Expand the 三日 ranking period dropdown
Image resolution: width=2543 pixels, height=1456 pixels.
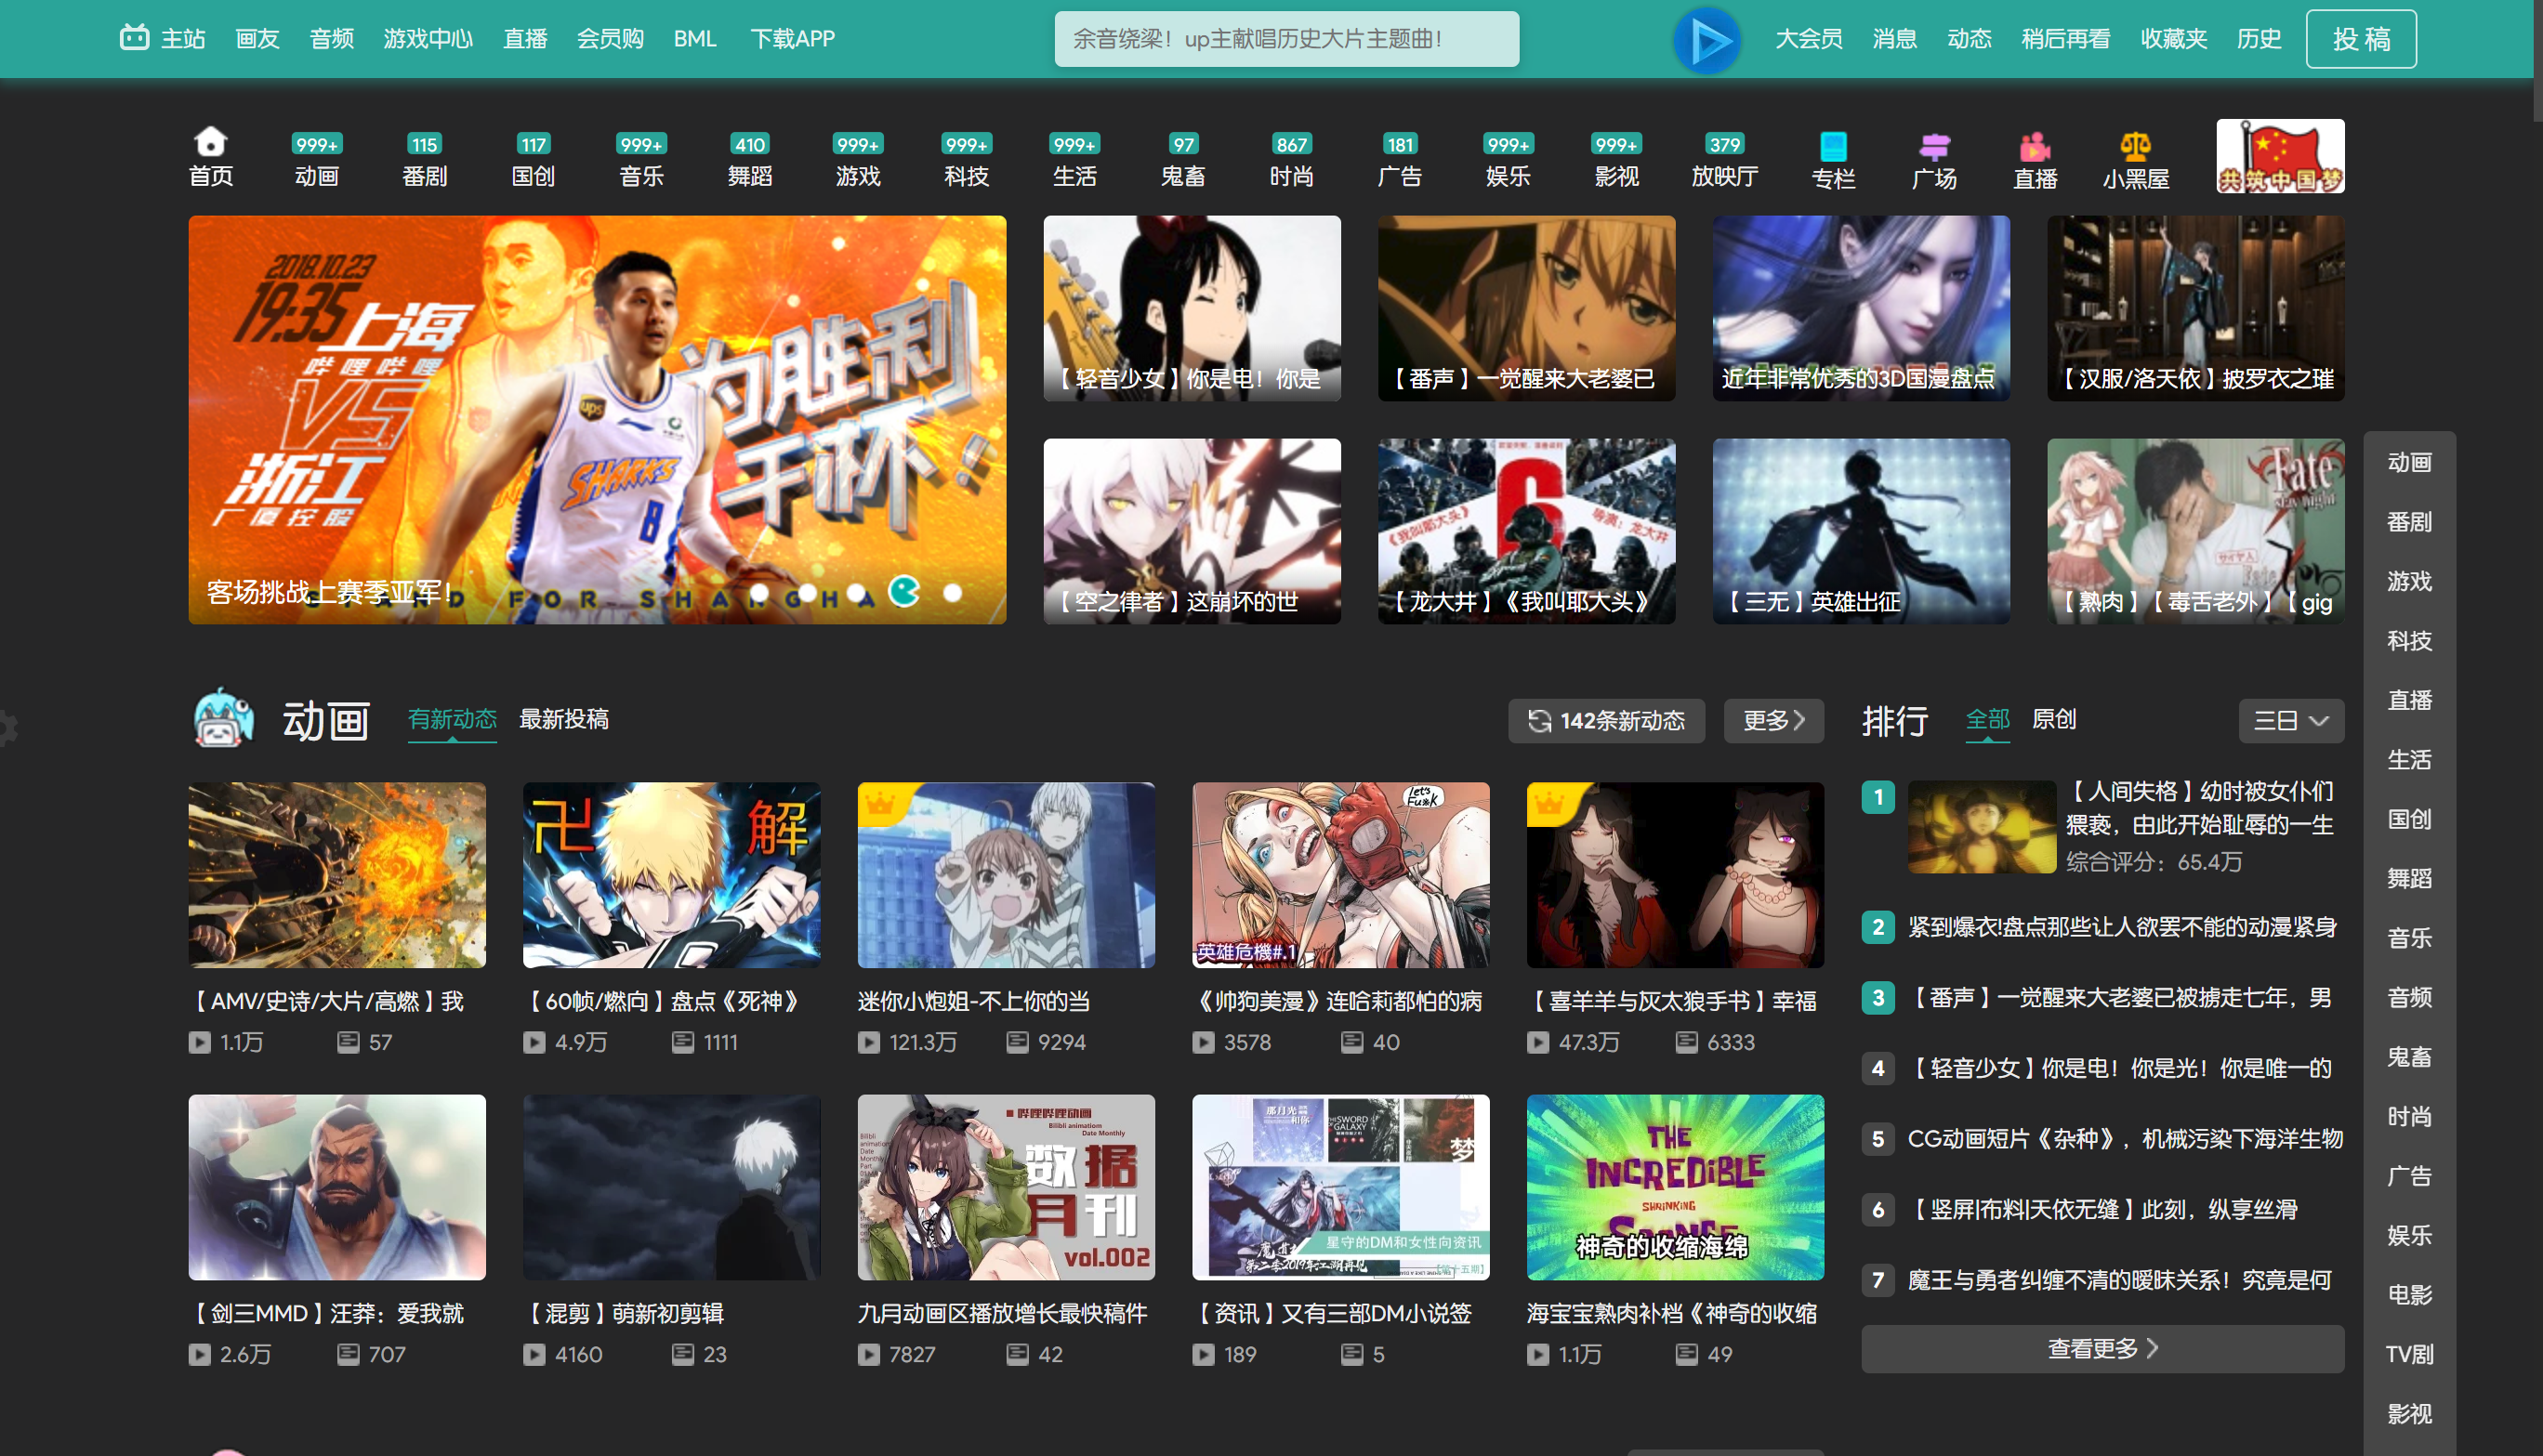pos(2290,721)
